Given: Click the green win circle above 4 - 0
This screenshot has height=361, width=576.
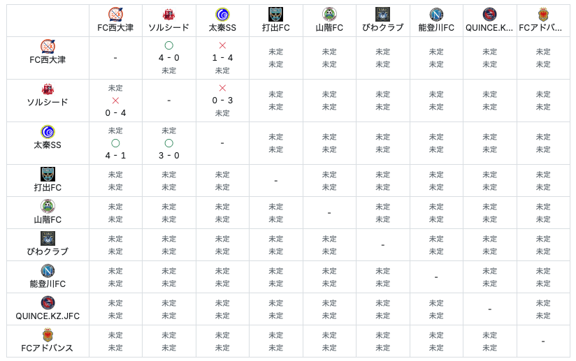Looking at the screenshot, I should [x=168, y=45].
